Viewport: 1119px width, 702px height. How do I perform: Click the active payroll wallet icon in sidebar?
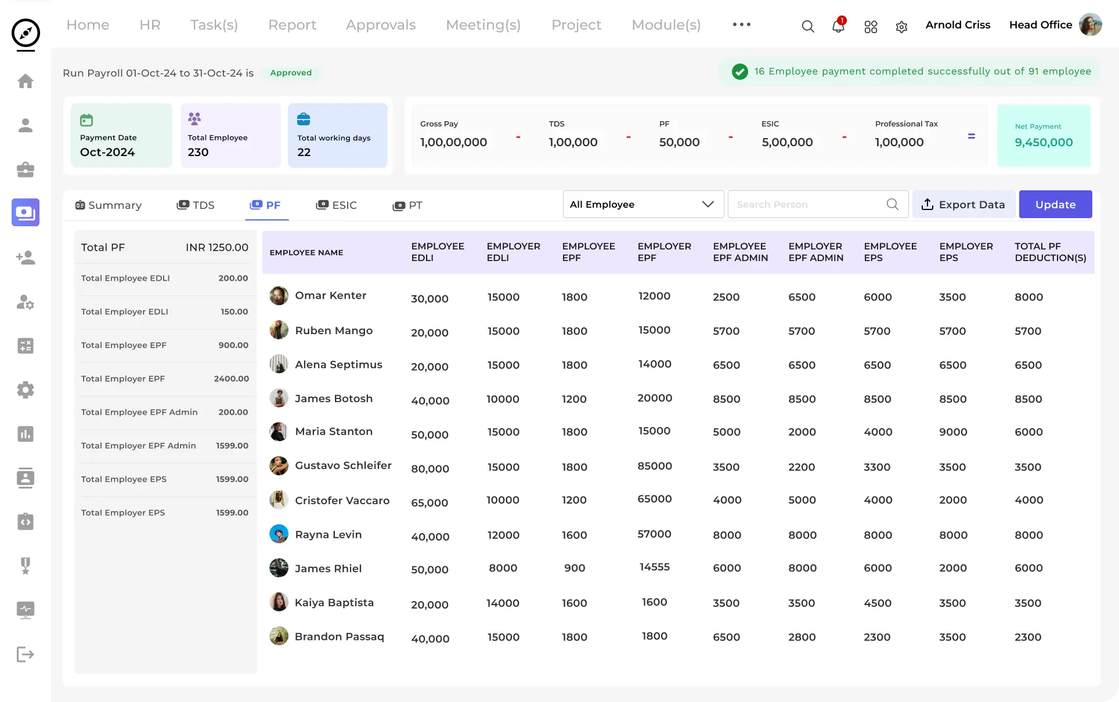pos(26,212)
